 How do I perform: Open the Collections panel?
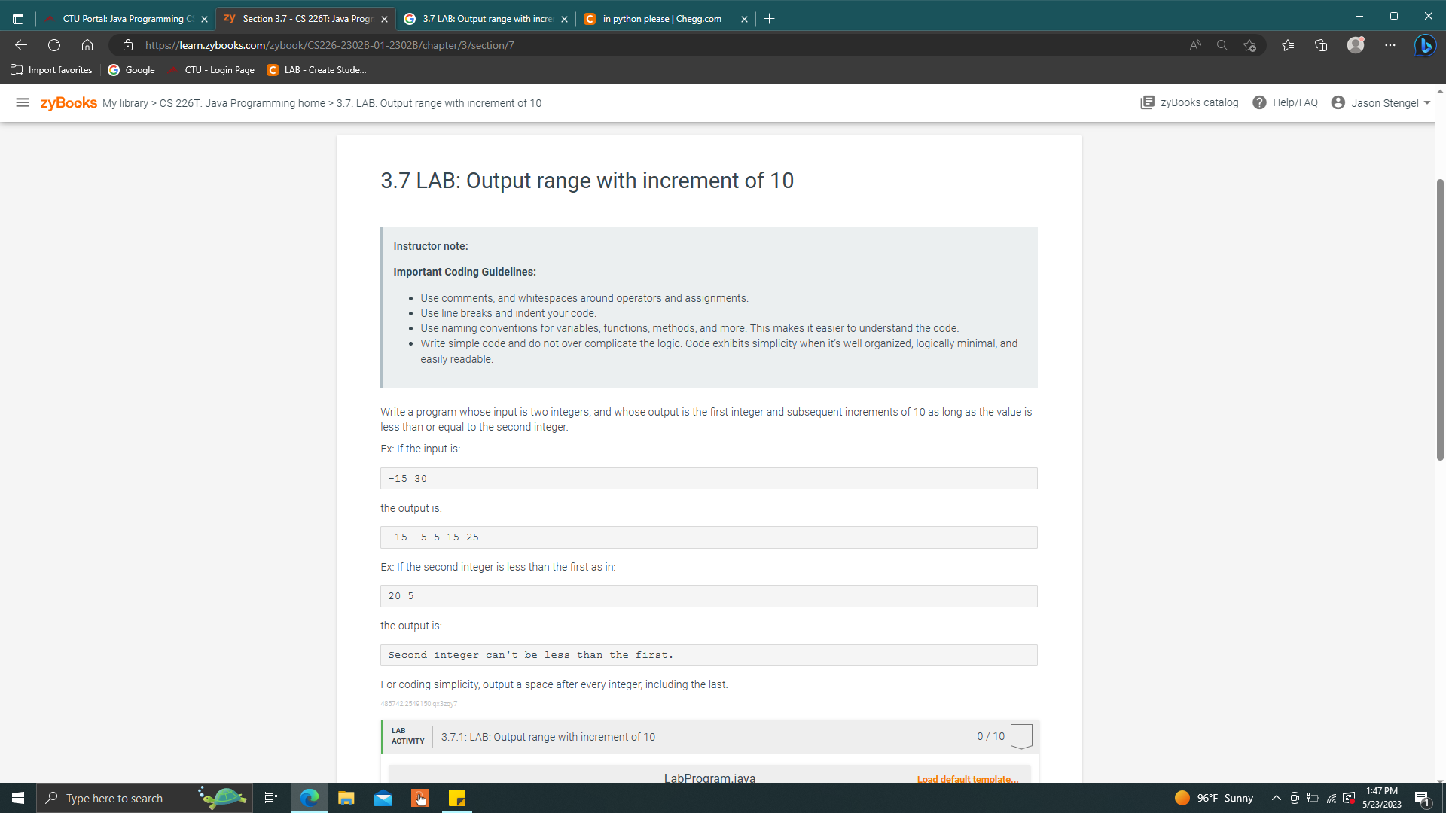coord(1320,45)
